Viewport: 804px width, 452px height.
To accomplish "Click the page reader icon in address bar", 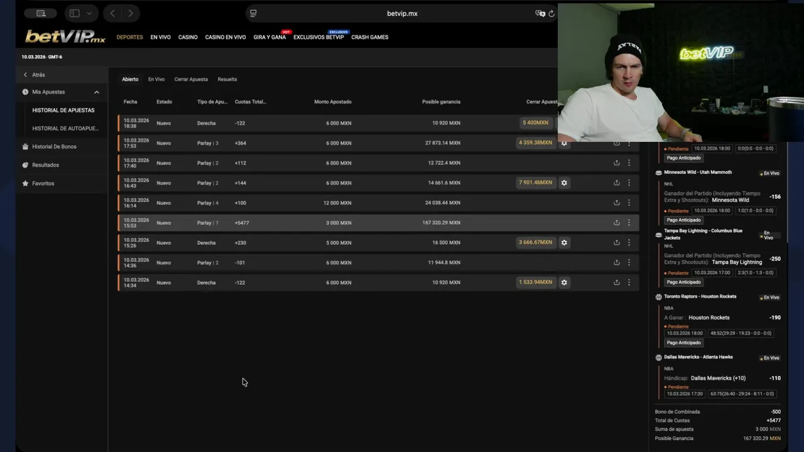I will [253, 13].
